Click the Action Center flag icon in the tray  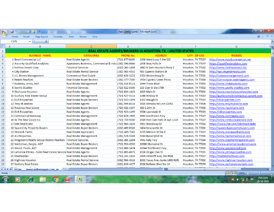tap(252, 179)
